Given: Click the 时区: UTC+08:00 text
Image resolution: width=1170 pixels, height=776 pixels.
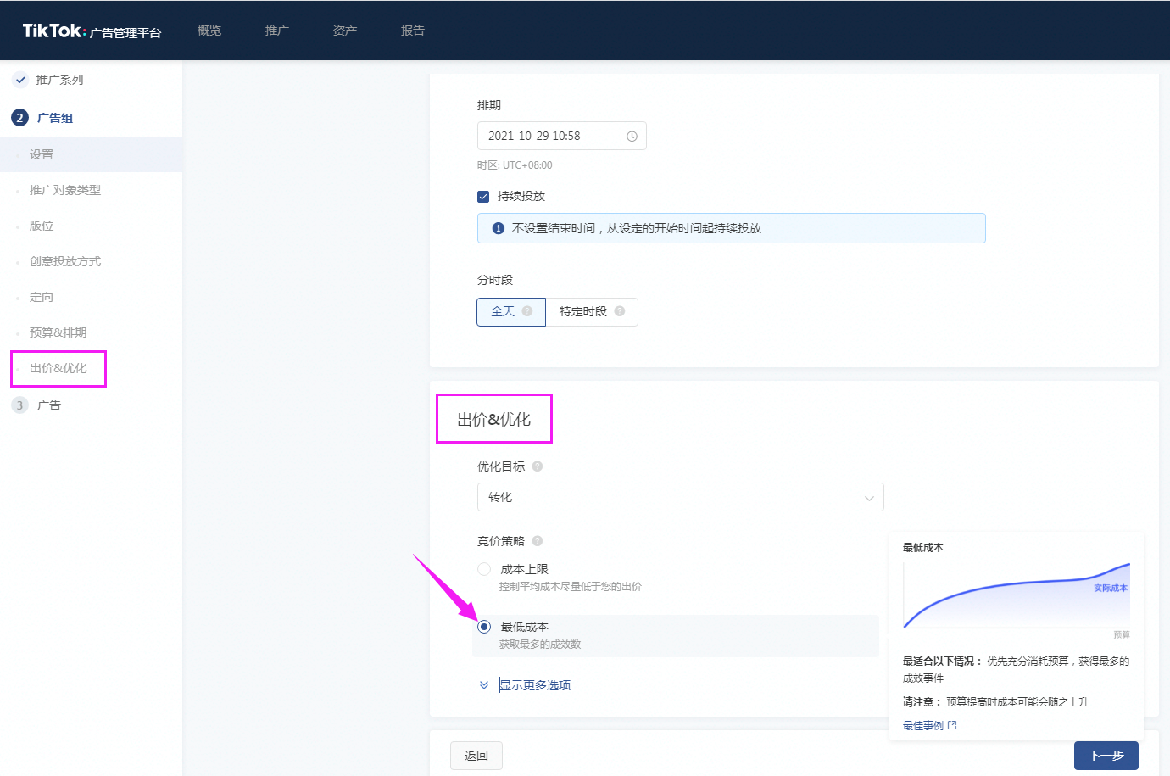Looking at the screenshot, I should pos(515,165).
